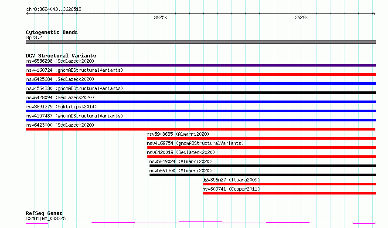The height and width of the screenshot is (228, 388).
Task: Click the 3625k ruler marker
Action: point(160,17)
